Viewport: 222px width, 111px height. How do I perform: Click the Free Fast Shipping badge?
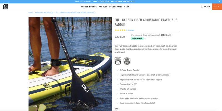(x=118, y=61)
